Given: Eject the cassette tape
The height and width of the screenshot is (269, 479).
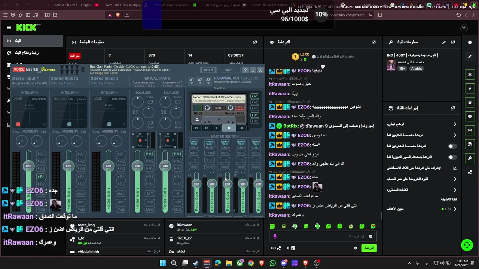Looking at the screenshot, I should 197,120.
